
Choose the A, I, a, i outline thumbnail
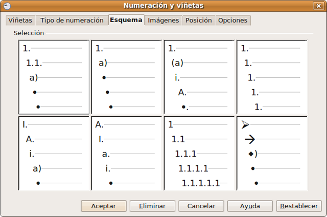[126, 153]
